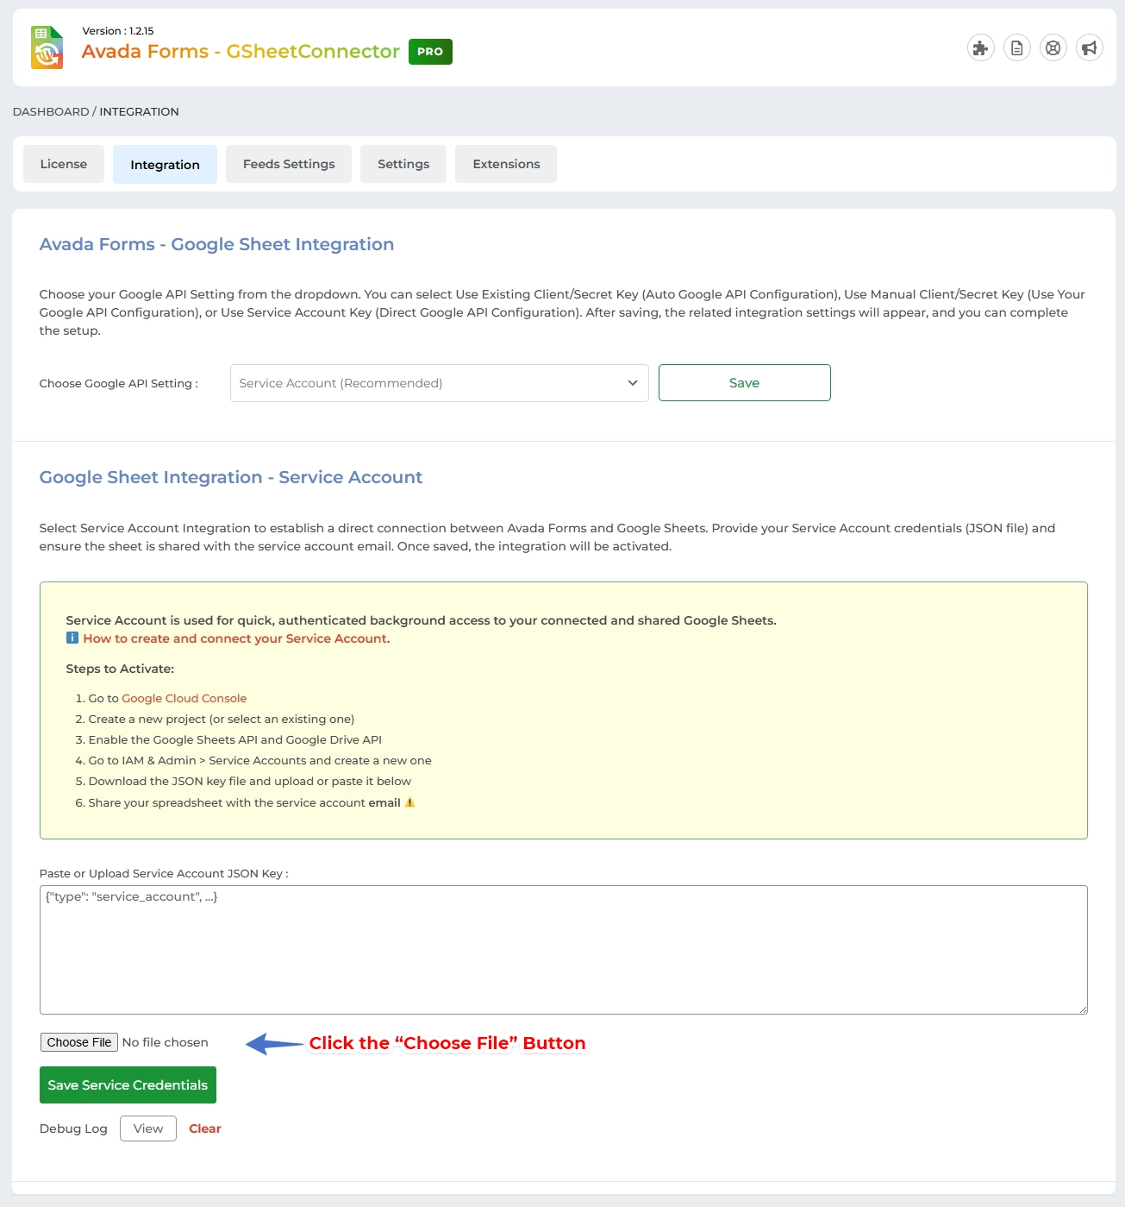The image size is (1125, 1207).
Task: Click Clear to empty the Debug Log
Action: pos(204,1128)
